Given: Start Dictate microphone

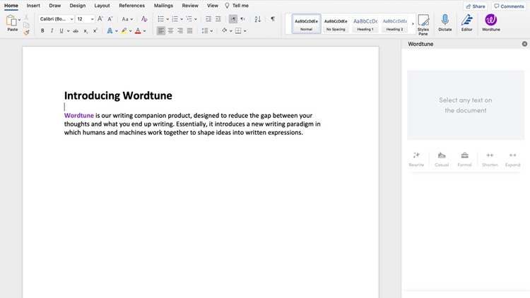Looking at the screenshot, I should (x=445, y=23).
